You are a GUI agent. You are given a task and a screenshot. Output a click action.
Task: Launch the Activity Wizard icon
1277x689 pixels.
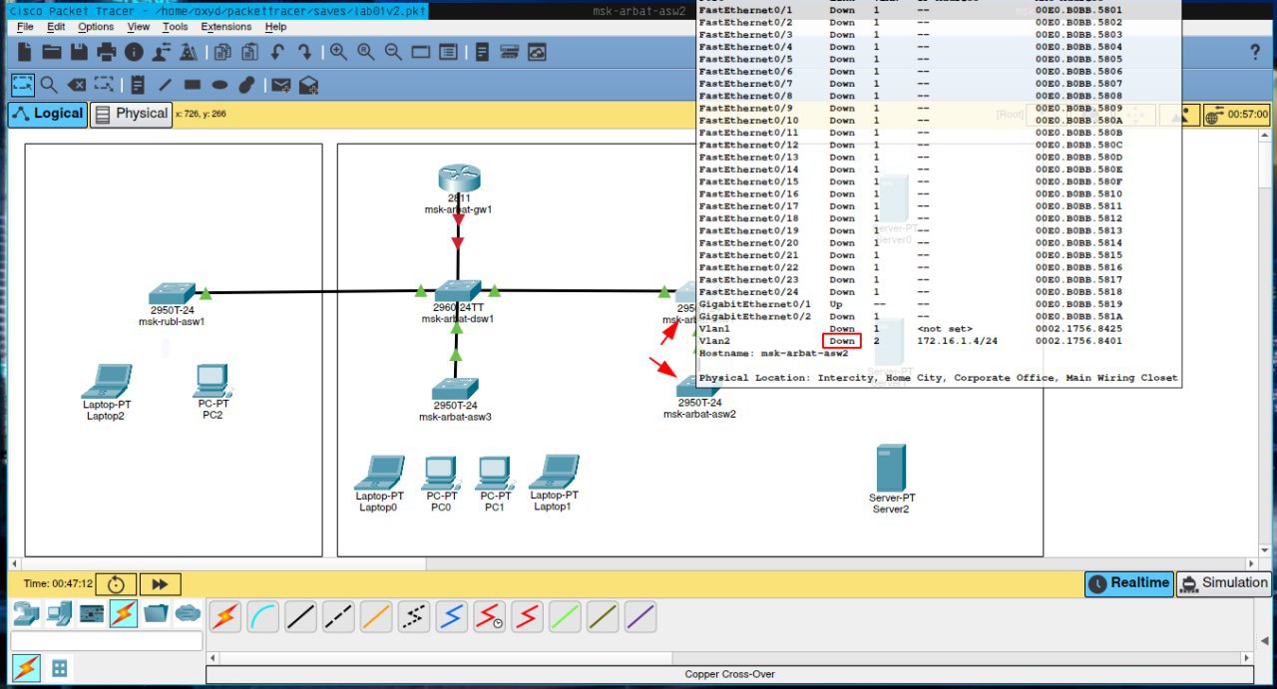coord(160,52)
